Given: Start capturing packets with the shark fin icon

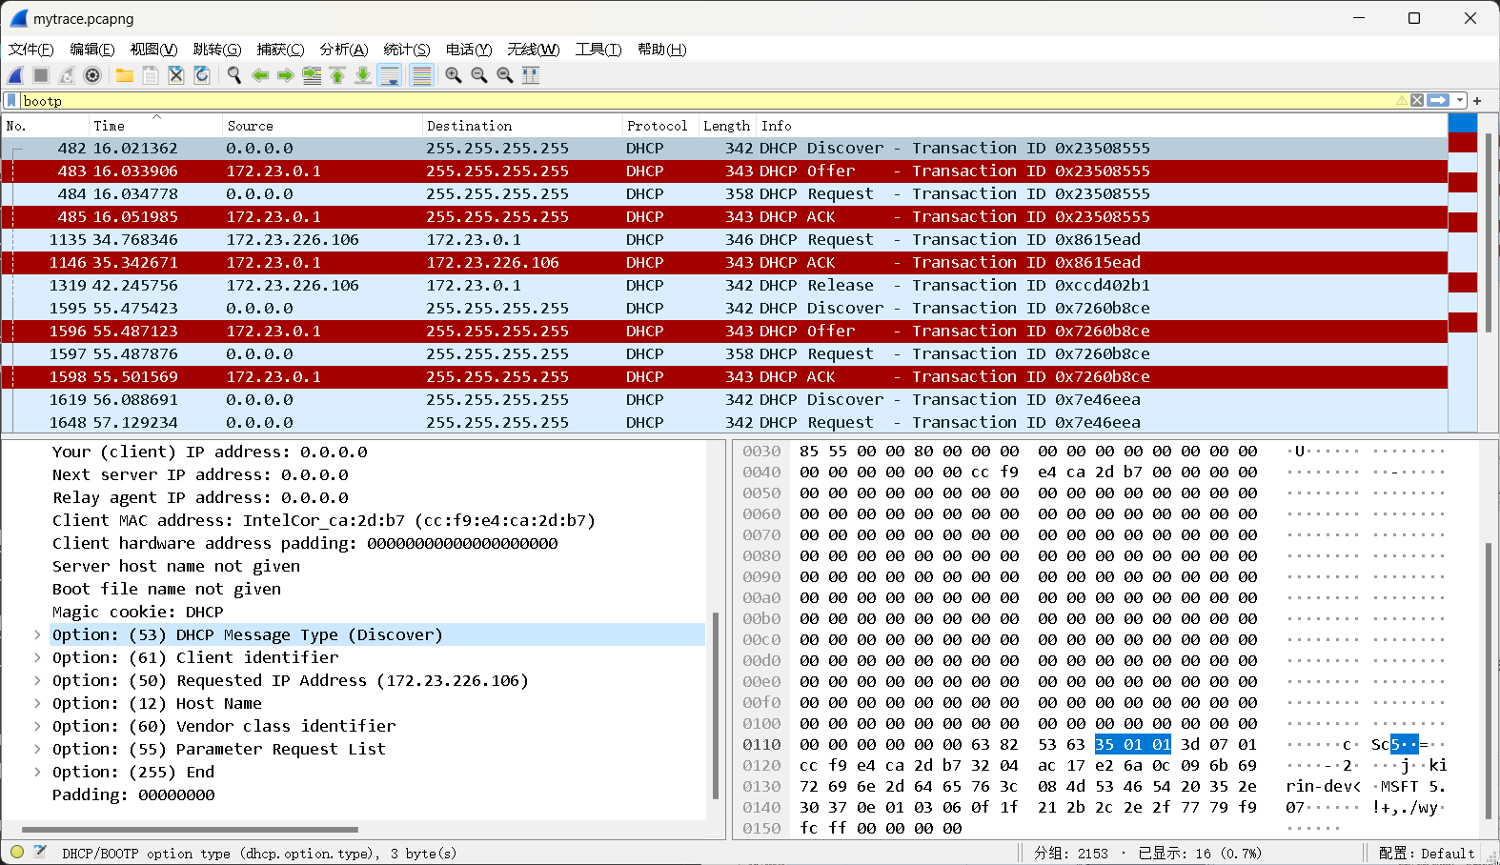Looking at the screenshot, I should [16, 75].
